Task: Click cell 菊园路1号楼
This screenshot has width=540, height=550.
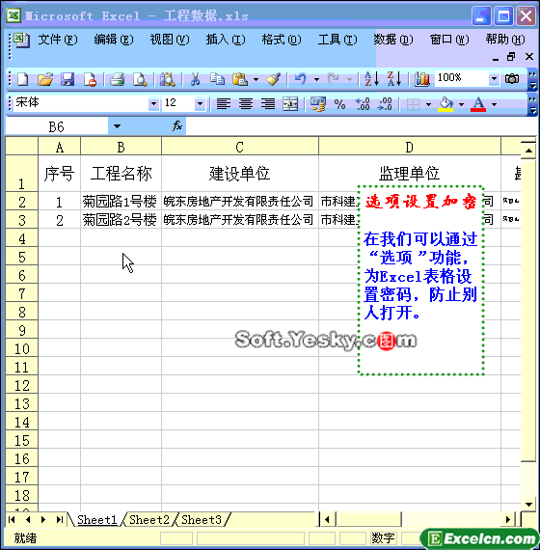Action: [121, 202]
